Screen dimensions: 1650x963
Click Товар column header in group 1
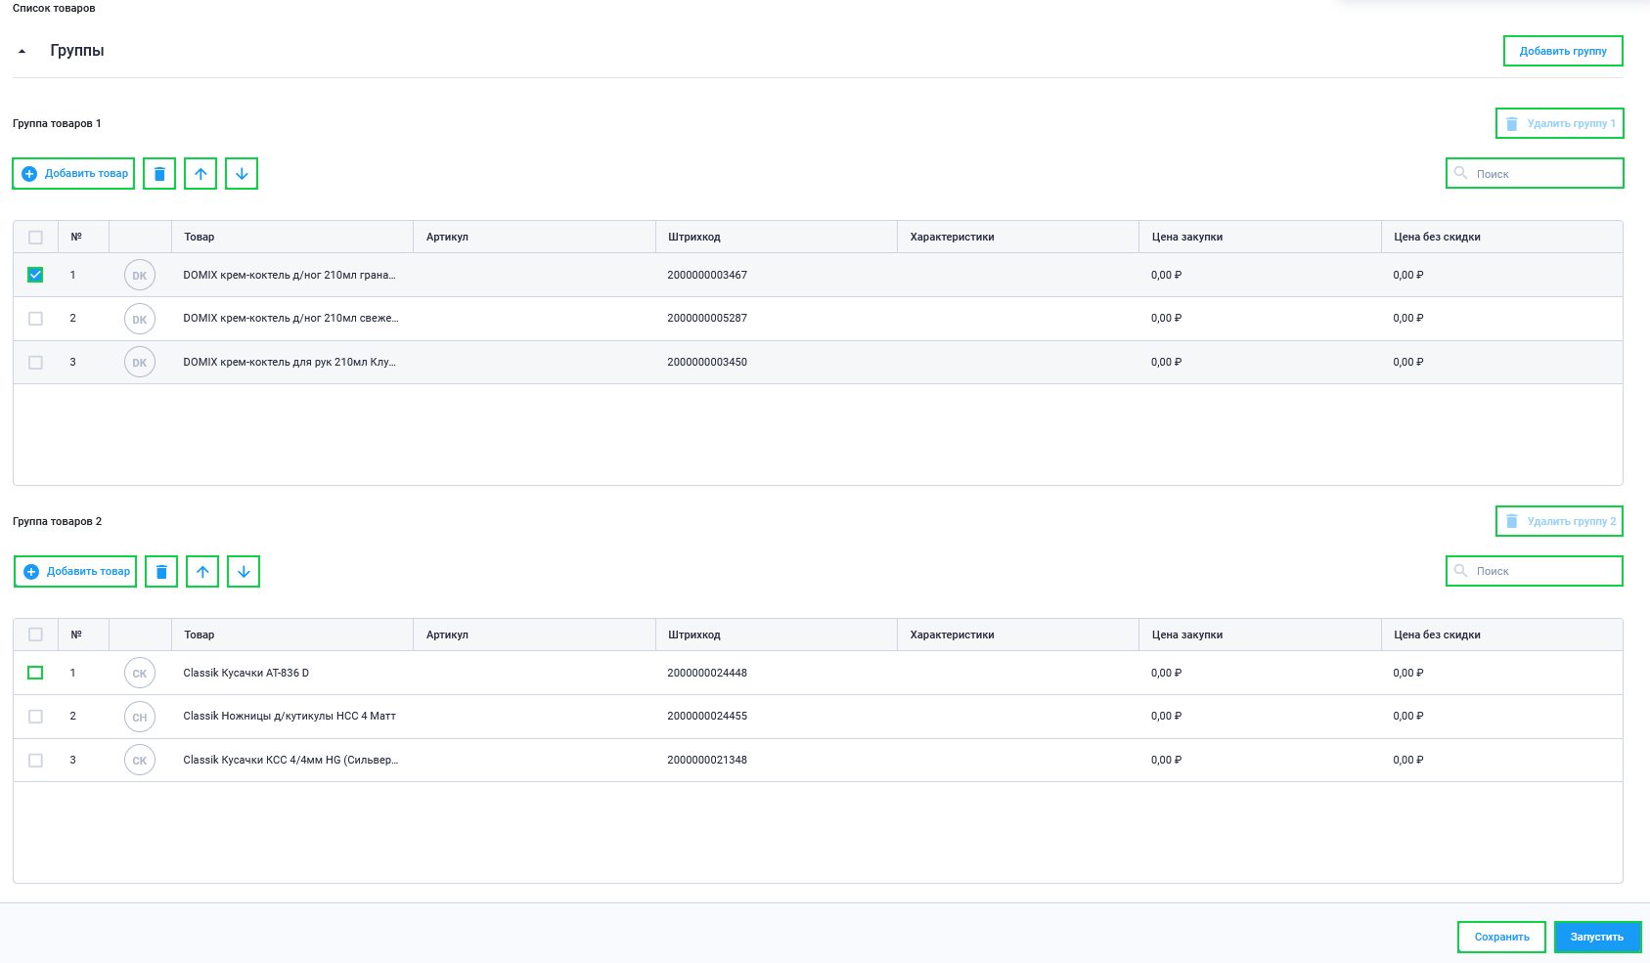[x=200, y=237]
